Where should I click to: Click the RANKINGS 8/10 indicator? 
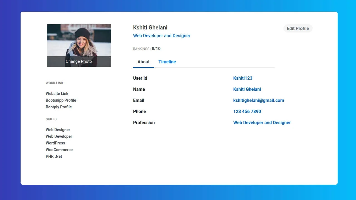(147, 49)
